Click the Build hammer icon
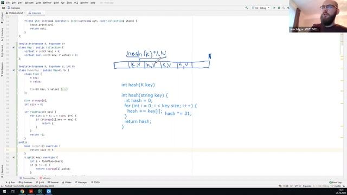Image resolution: width=347 pixels, height=195 pixels. pyautogui.click(x=247, y=8)
